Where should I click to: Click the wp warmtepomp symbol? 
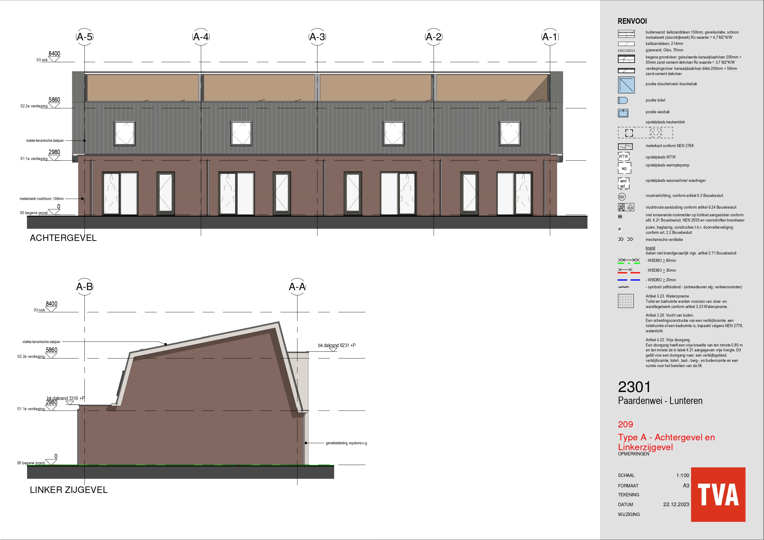(625, 168)
